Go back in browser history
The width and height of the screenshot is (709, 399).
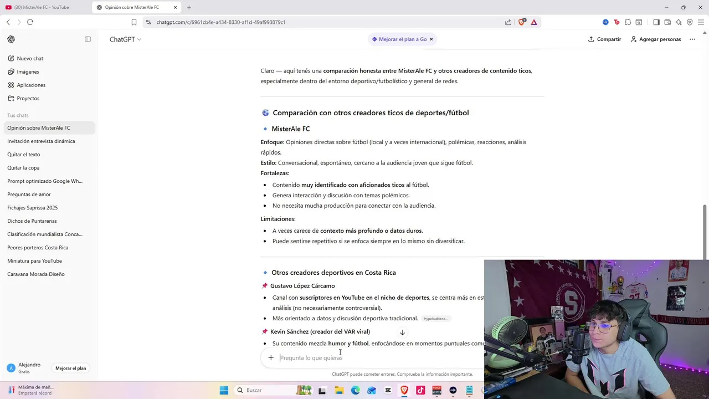click(8, 22)
